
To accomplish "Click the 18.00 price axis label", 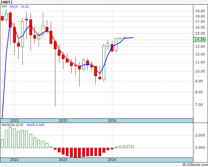I will point(200,16).
